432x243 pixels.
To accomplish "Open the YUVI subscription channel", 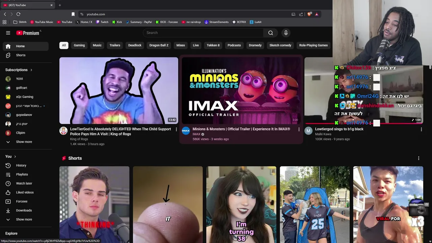I will pos(26,79).
